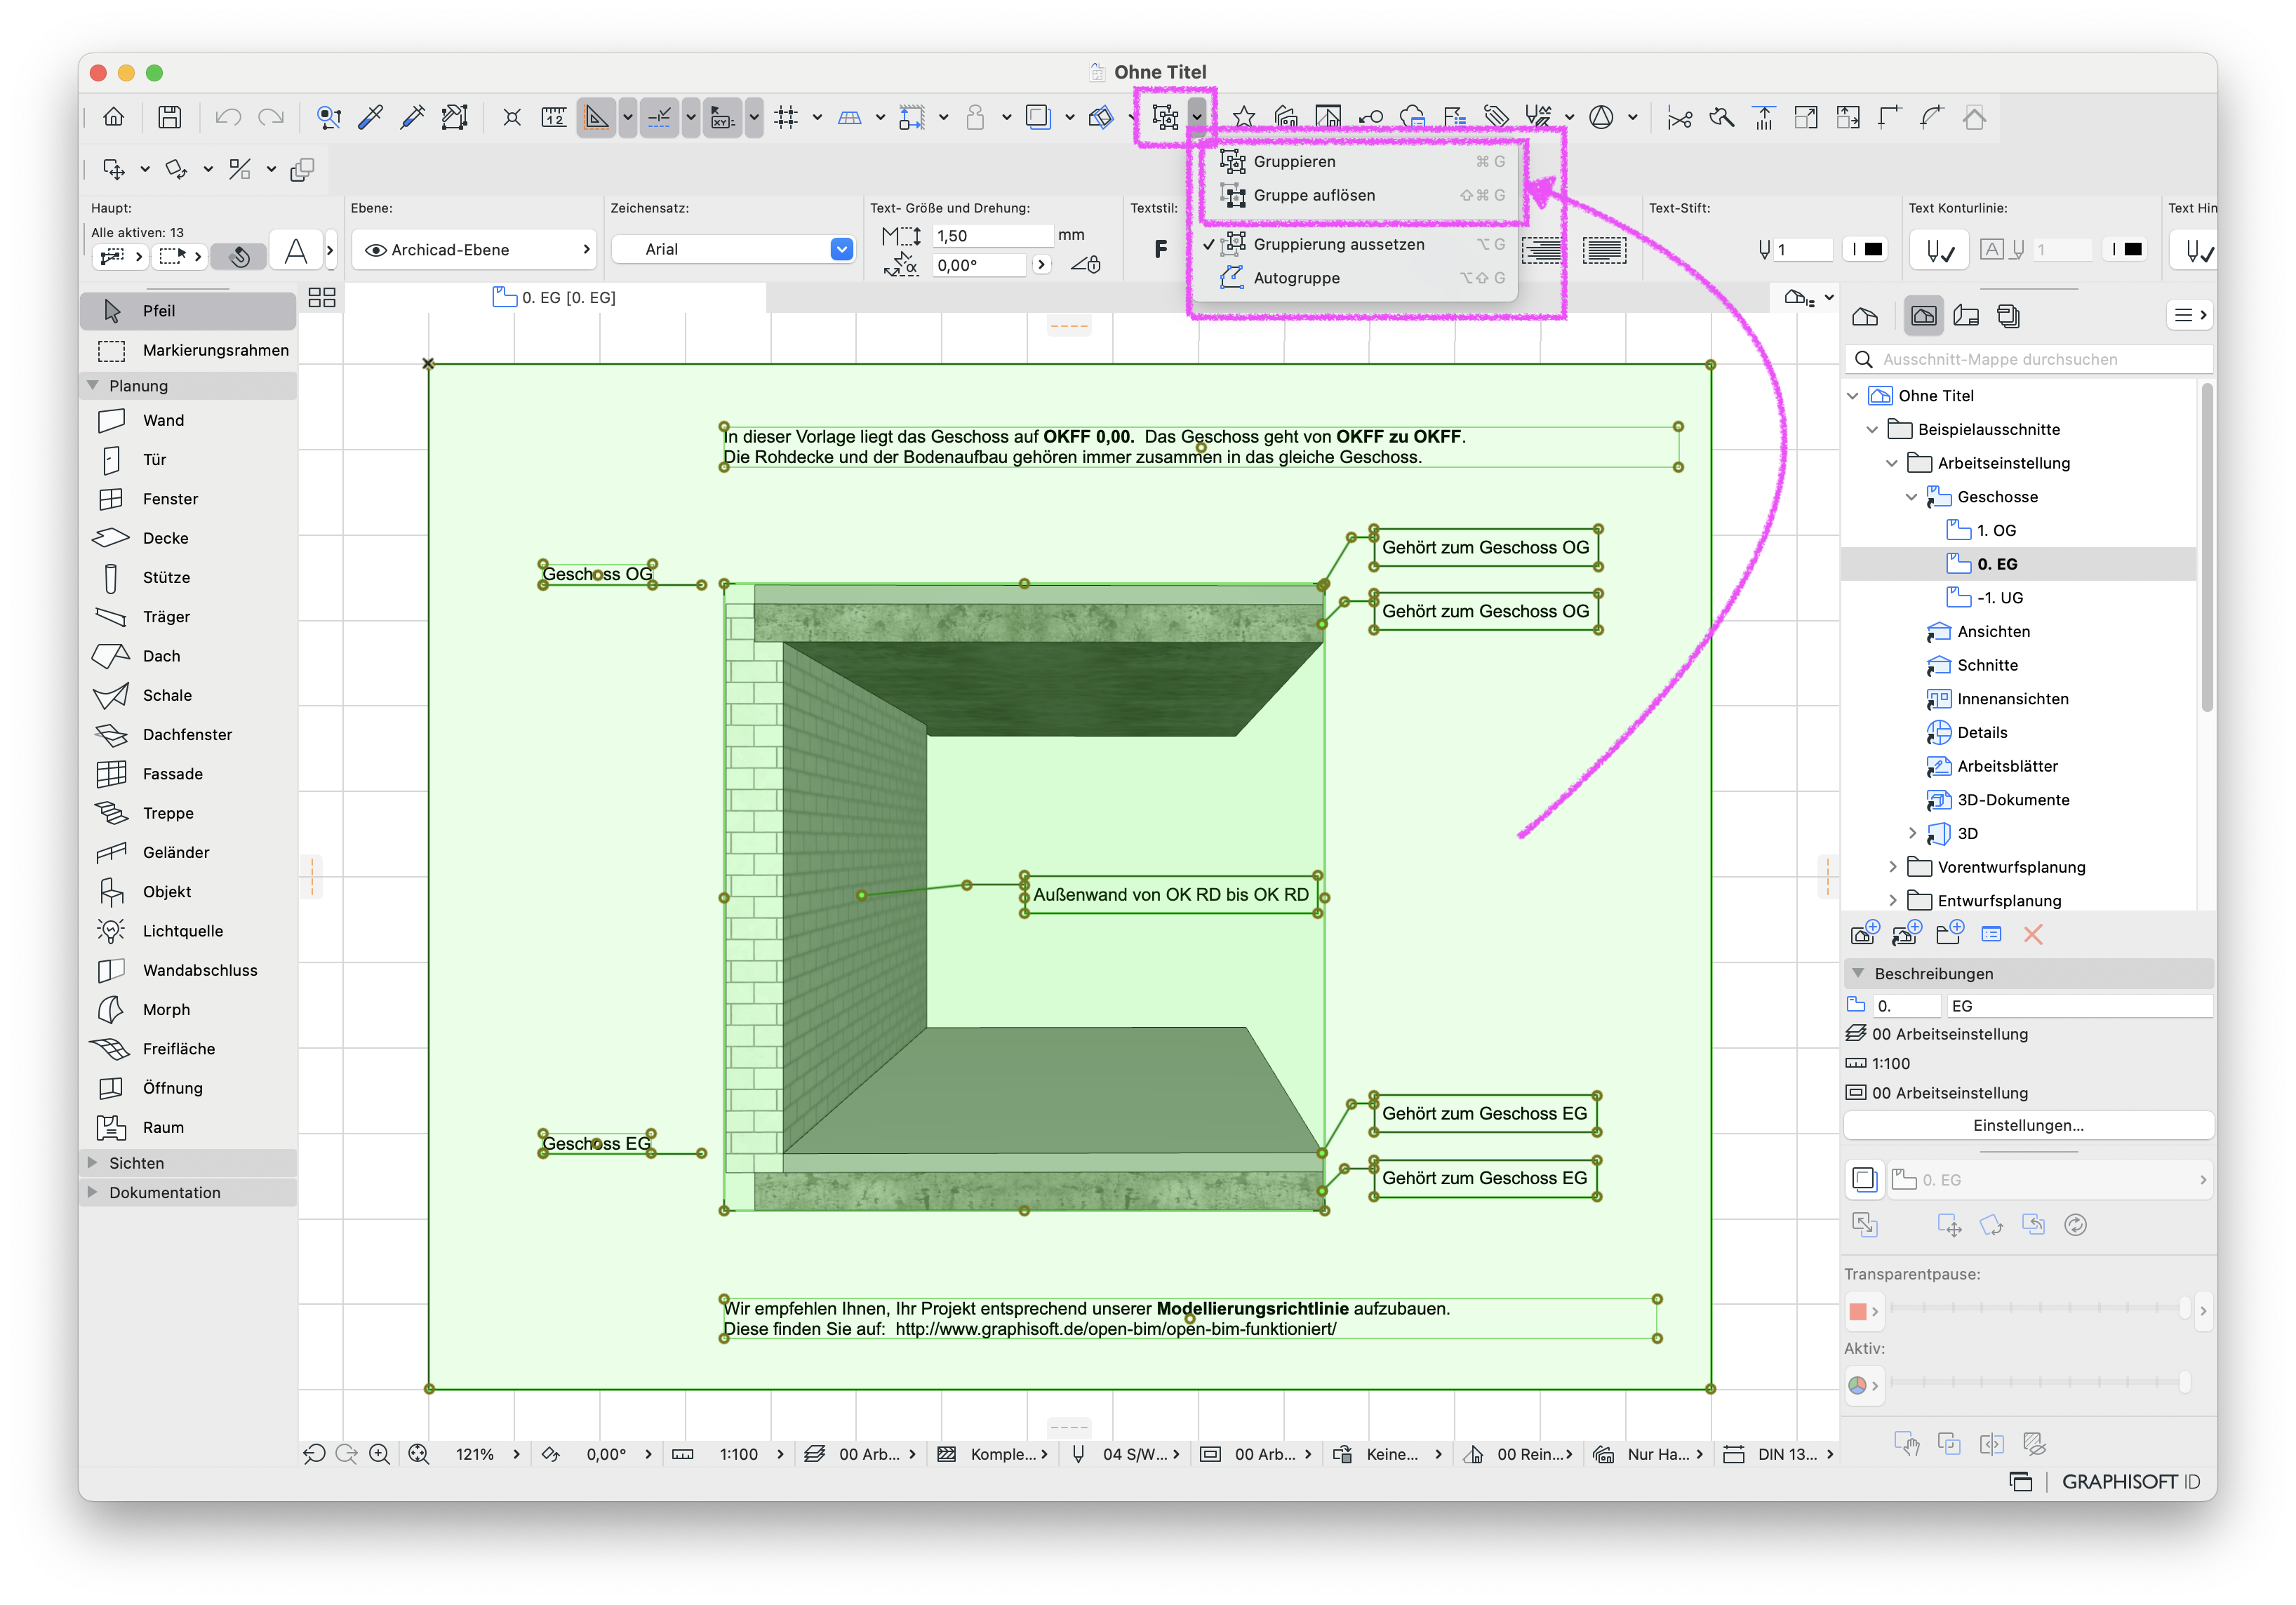The width and height of the screenshot is (2296, 1605).
Task: Click the red delete X in view map
Action: coord(2033,935)
